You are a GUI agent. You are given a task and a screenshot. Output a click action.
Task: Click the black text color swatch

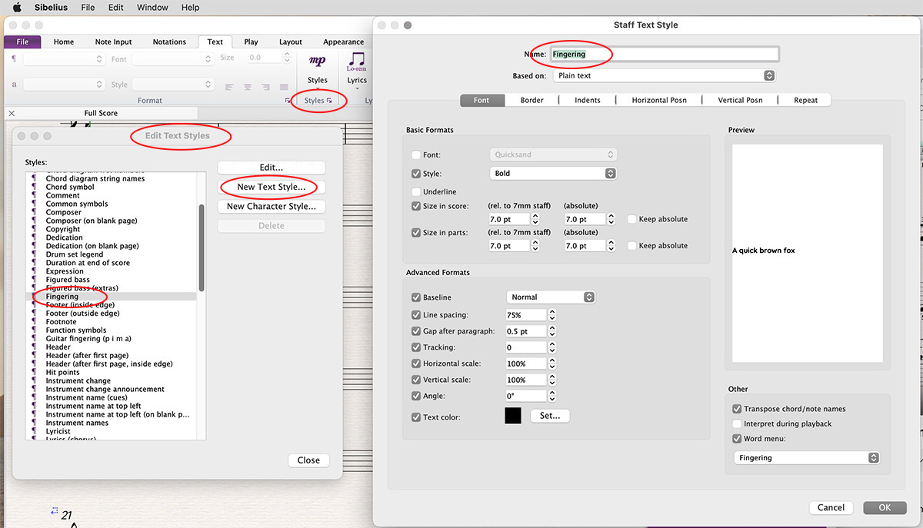(513, 416)
